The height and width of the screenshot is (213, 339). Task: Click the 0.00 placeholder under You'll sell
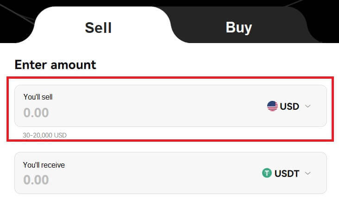click(x=36, y=113)
